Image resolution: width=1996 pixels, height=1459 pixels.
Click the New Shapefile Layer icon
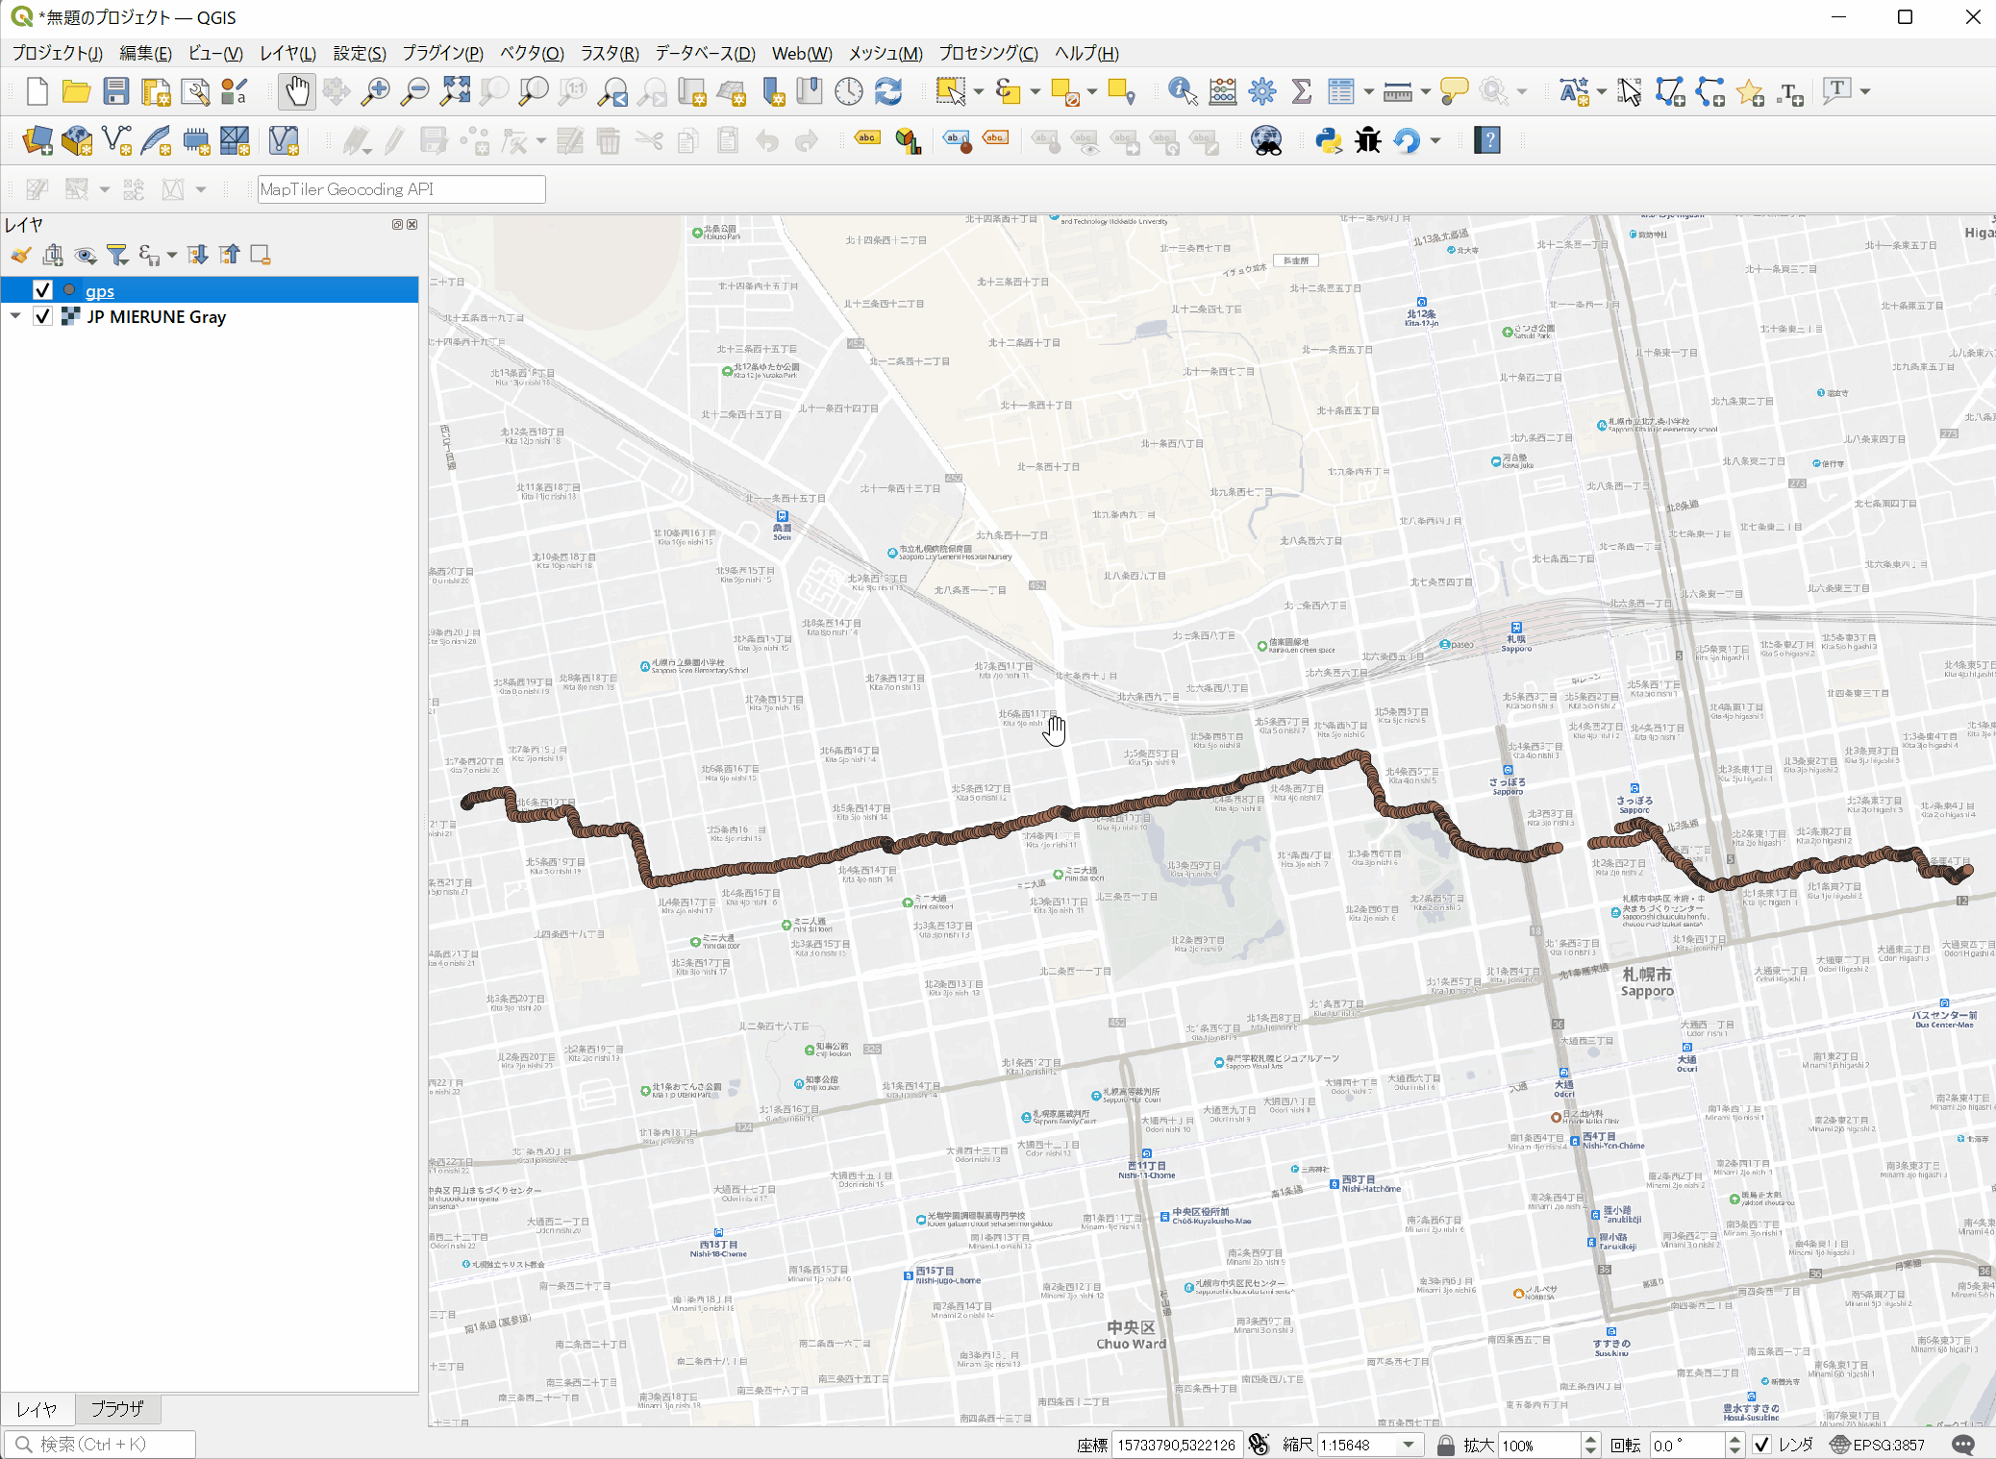[116, 141]
